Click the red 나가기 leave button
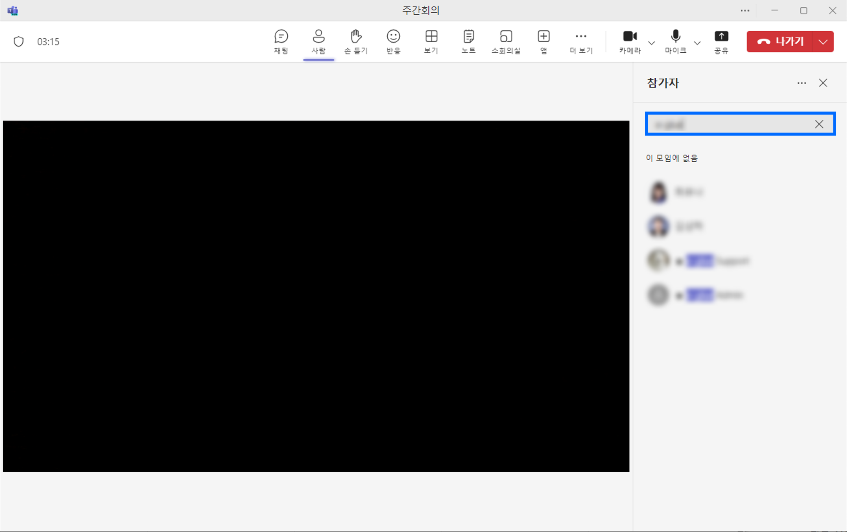847x532 pixels. (x=780, y=42)
